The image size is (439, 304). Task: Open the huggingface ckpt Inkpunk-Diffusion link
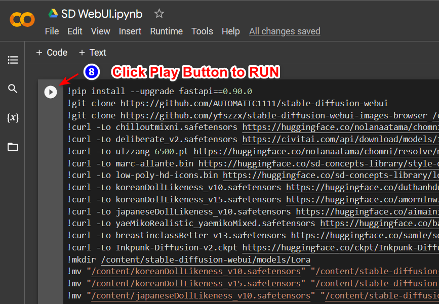[x=340, y=248]
